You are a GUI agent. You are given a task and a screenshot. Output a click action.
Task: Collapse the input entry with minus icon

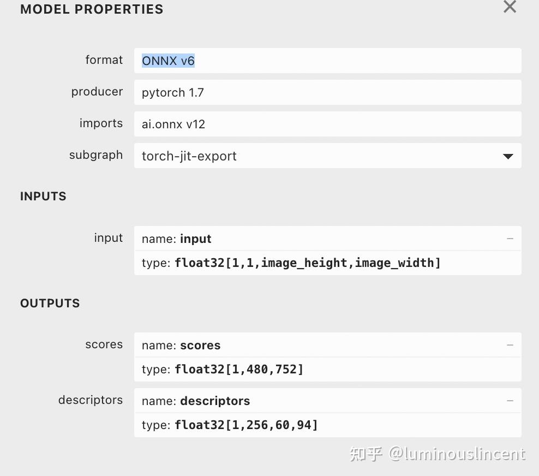tap(510, 239)
